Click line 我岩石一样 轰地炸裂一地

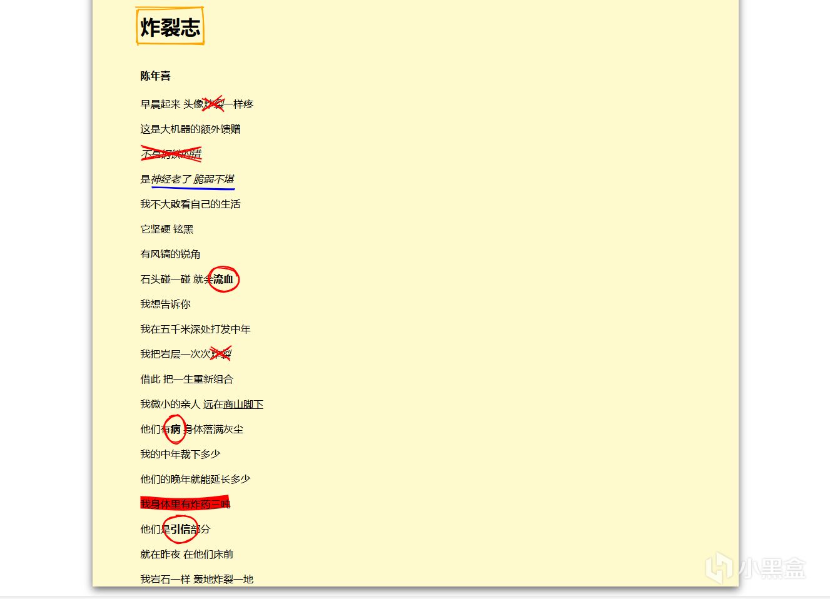click(x=196, y=579)
